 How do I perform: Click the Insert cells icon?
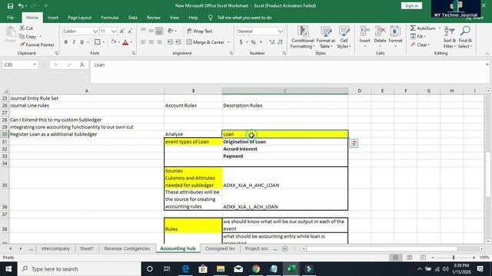[364, 31]
